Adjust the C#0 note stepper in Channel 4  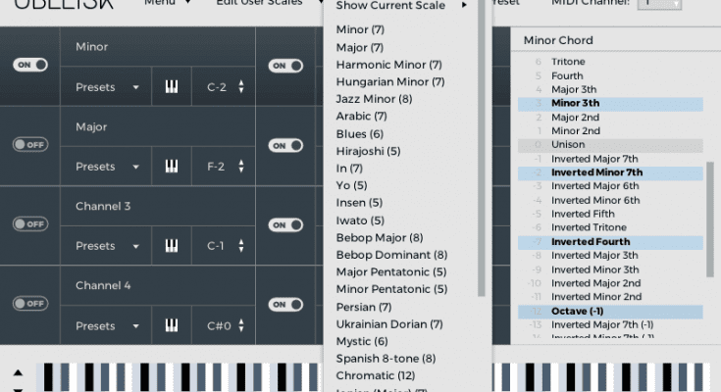[x=241, y=325]
